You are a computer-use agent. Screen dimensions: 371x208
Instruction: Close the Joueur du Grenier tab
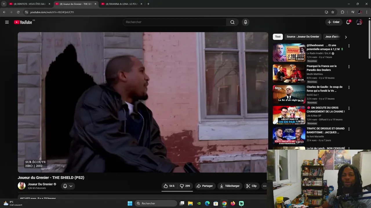(95, 4)
